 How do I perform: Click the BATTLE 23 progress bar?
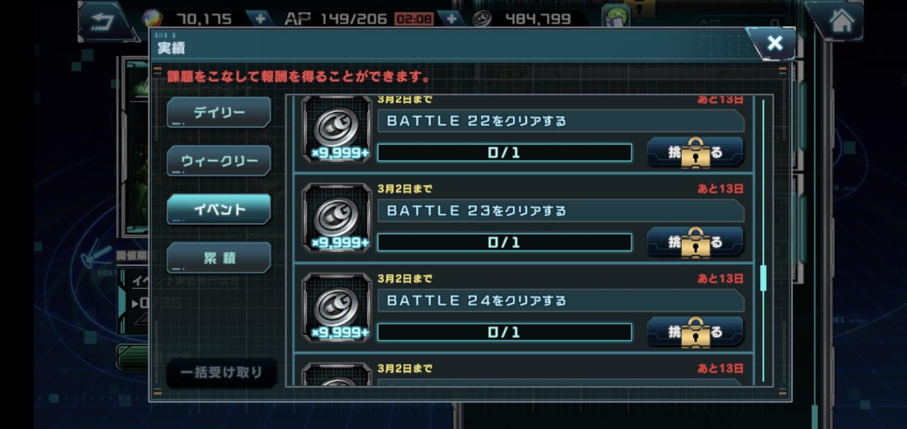pyautogui.click(x=505, y=242)
